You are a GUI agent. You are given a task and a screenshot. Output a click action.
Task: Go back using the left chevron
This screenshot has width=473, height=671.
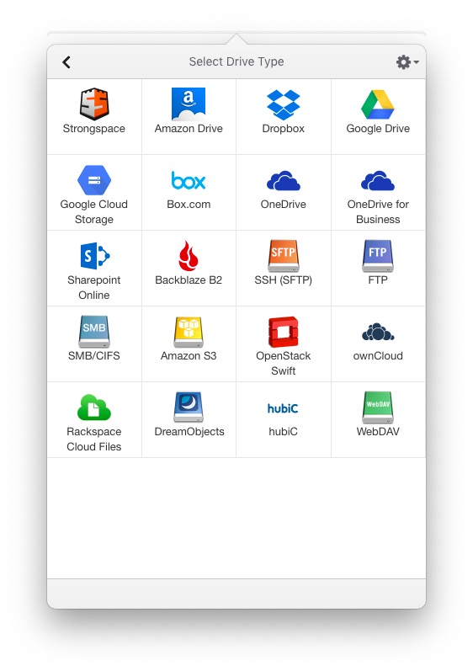coord(66,62)
